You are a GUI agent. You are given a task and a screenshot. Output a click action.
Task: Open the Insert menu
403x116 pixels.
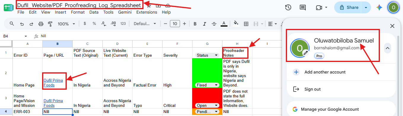tap(60, 12)
